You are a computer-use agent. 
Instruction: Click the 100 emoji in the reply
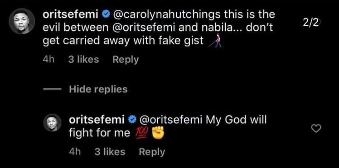[x=141, y=133]
